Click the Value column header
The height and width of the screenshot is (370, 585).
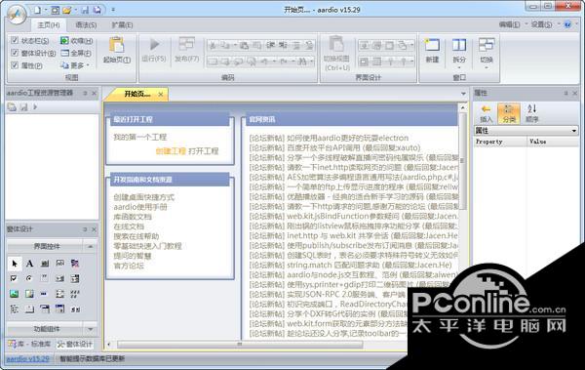(x=553, y=142)
